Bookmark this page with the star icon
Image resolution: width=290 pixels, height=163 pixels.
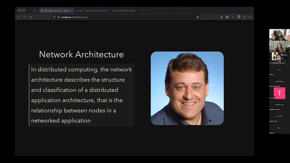(x=198, y=17)
